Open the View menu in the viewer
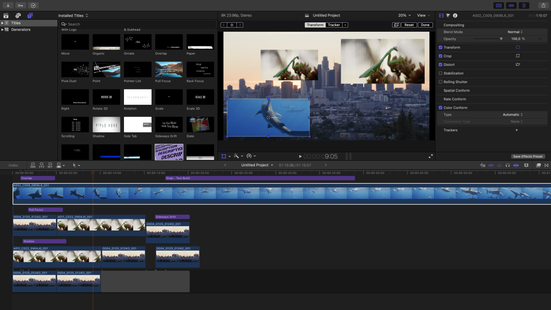The width and height of the screenshot is (551, 310). tap(422, 15)
